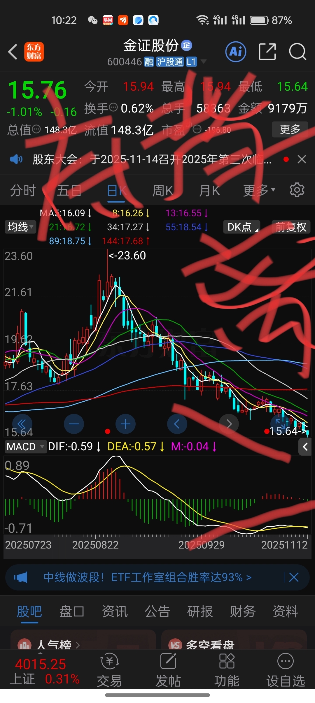
Task: Open the MACD indicator dropdown
Action: click(x=25, y=447)
